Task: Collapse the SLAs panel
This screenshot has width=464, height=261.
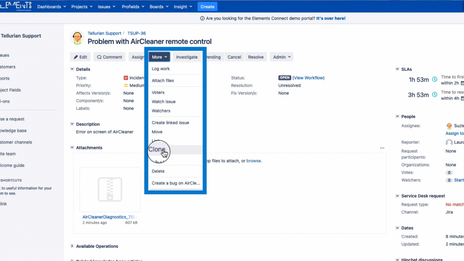Action: click(x=397, y=69)
